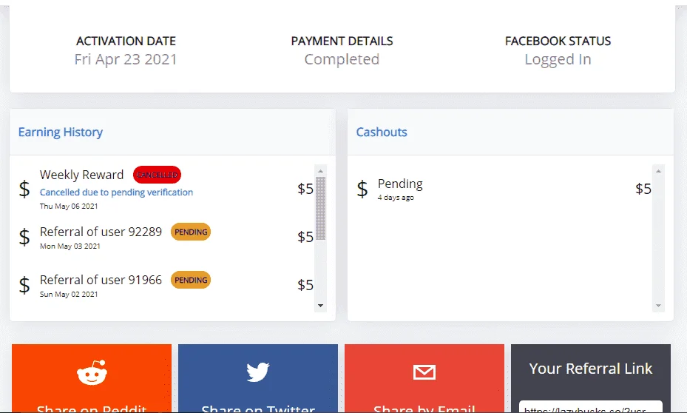Click dollar icon beside Pending cashout
The width and height of the screenshot is (687, 413).
pos(362,189)
